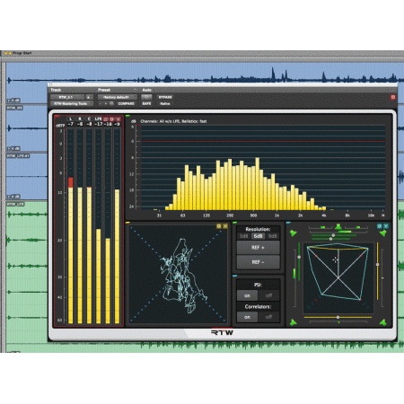Adjust the left vertical slider knob of the surround analyzer
The height and width of the screenshot is (404, 404).
[x=299, y=257]
